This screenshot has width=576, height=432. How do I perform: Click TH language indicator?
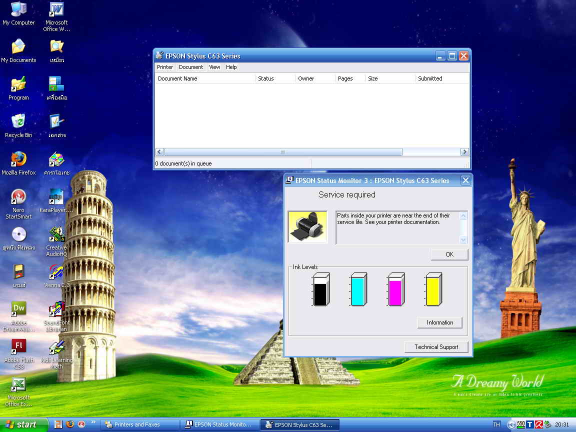(496, 424)
